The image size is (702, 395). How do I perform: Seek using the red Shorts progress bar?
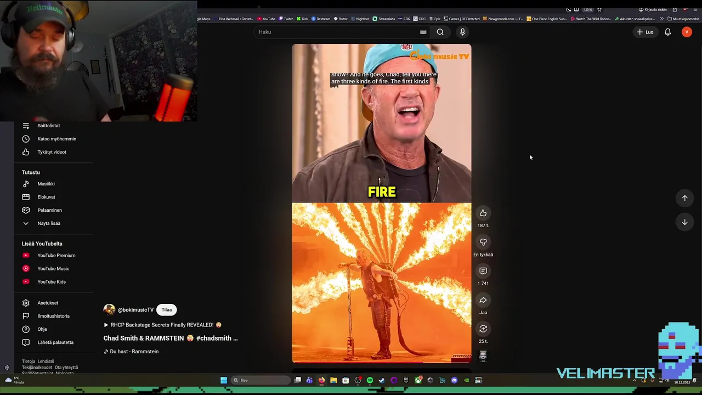click(x=381, y=362)
